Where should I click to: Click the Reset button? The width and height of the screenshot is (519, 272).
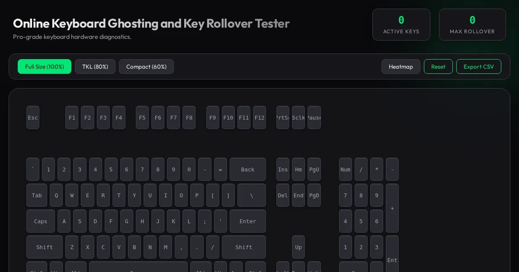438,66
